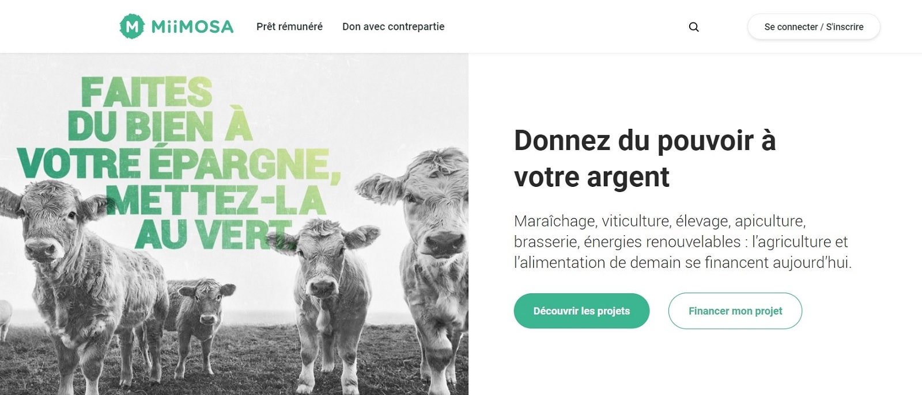The image size is (922, 395).
Task: Click the Donnez du pouvoir à heading line
Action: coord(645,140)
